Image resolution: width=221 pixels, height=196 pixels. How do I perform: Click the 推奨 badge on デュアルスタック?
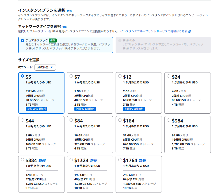click(x=53, y=40)
